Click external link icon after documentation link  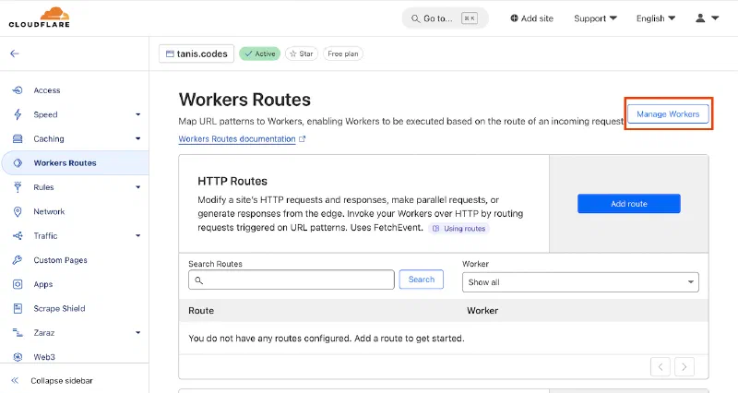pyautogui.click(x=303, y=139)
